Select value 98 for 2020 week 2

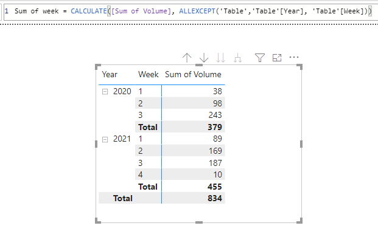tap(217, 103)
